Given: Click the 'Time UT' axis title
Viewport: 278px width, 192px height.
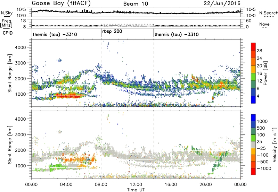Looking at the screenshot, I should click(136, 190).
